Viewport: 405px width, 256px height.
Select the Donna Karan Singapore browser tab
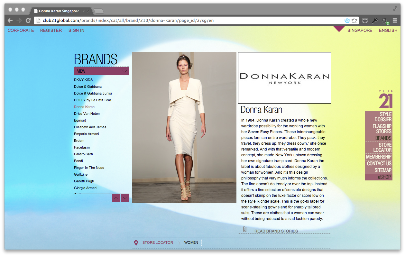[61, 11]
